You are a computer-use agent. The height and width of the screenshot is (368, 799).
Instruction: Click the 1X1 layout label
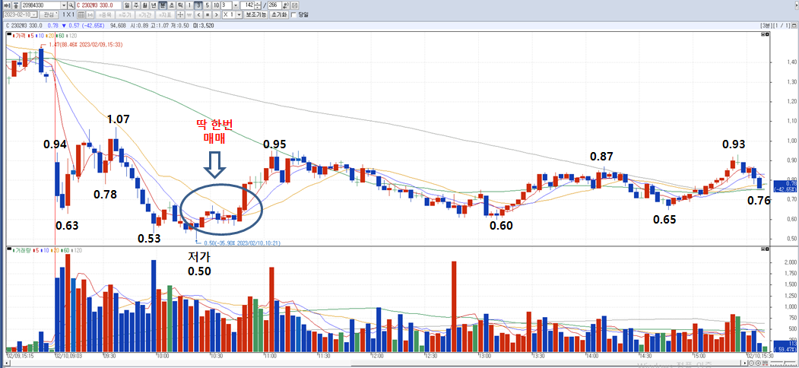(x=68, y=14)
